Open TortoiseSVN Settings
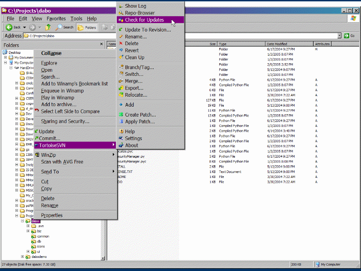The image size is (361, 271). click(x=133, y=139)
